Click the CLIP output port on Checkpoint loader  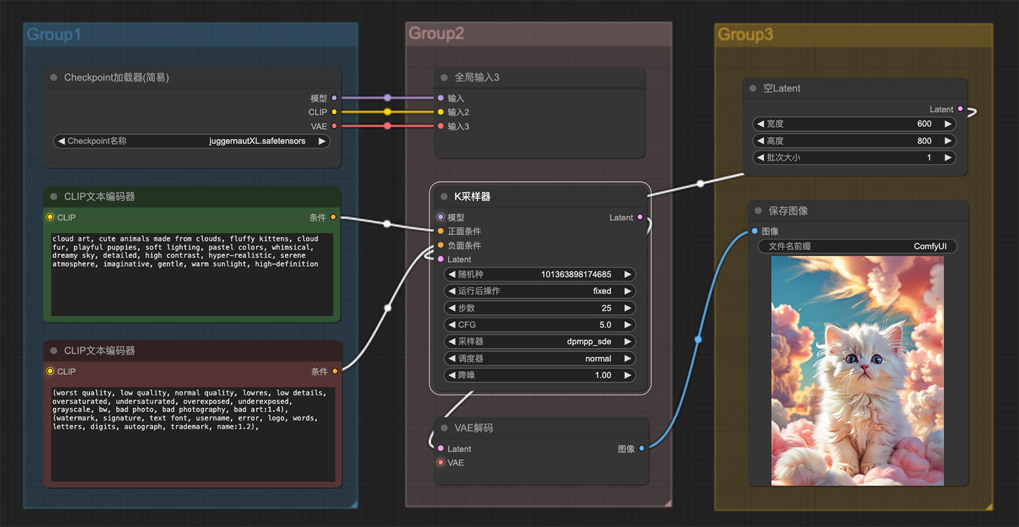click(334, 112)
